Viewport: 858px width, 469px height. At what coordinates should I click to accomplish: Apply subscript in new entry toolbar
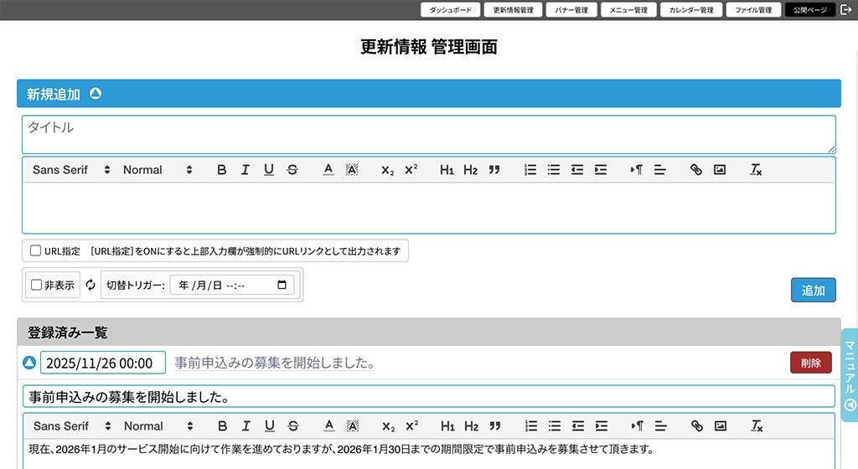(x=387, y=170)
